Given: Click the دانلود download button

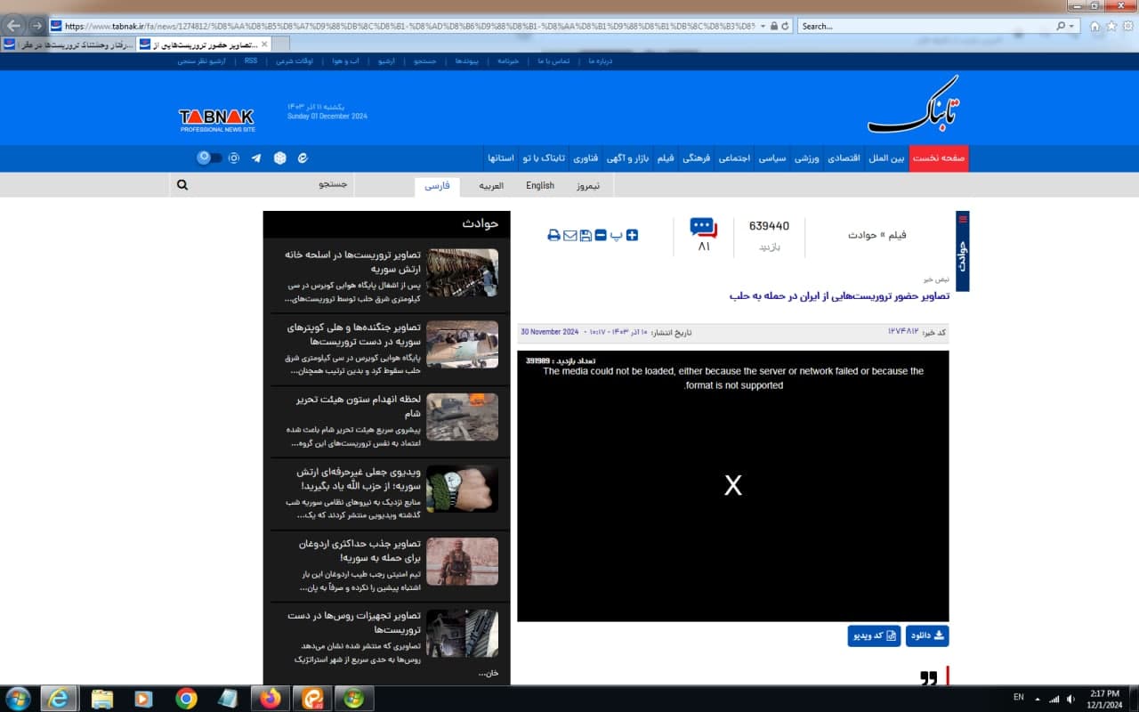Looking at the screenshot, I should click(x=927, y=635).
